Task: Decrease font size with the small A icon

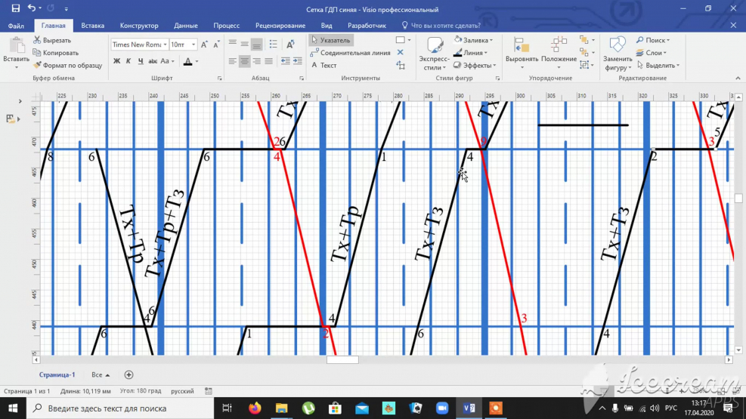Action: click(216, 45)
